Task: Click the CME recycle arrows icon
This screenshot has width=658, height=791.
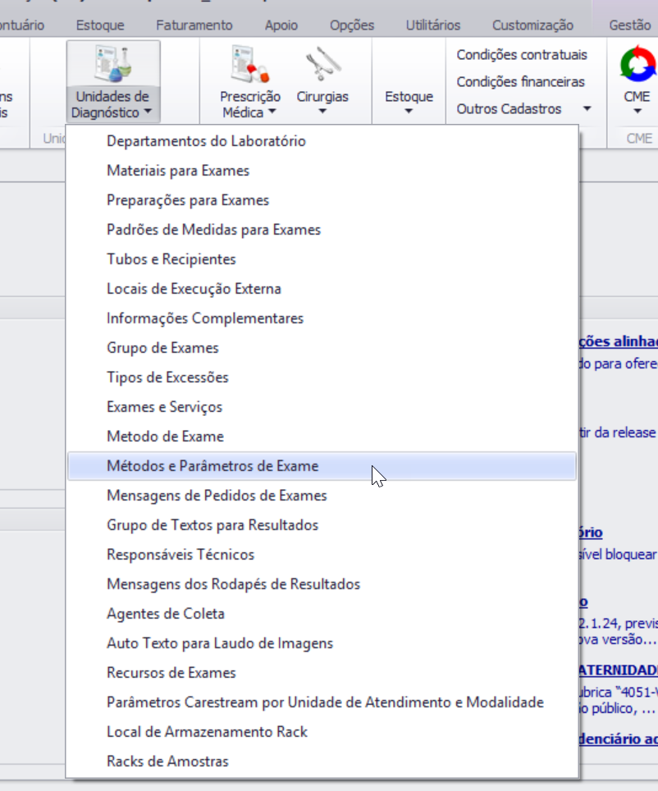Action: 637,63
